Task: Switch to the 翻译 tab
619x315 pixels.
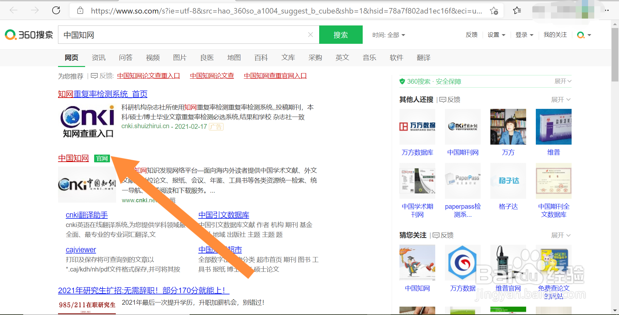Action: 423,58
